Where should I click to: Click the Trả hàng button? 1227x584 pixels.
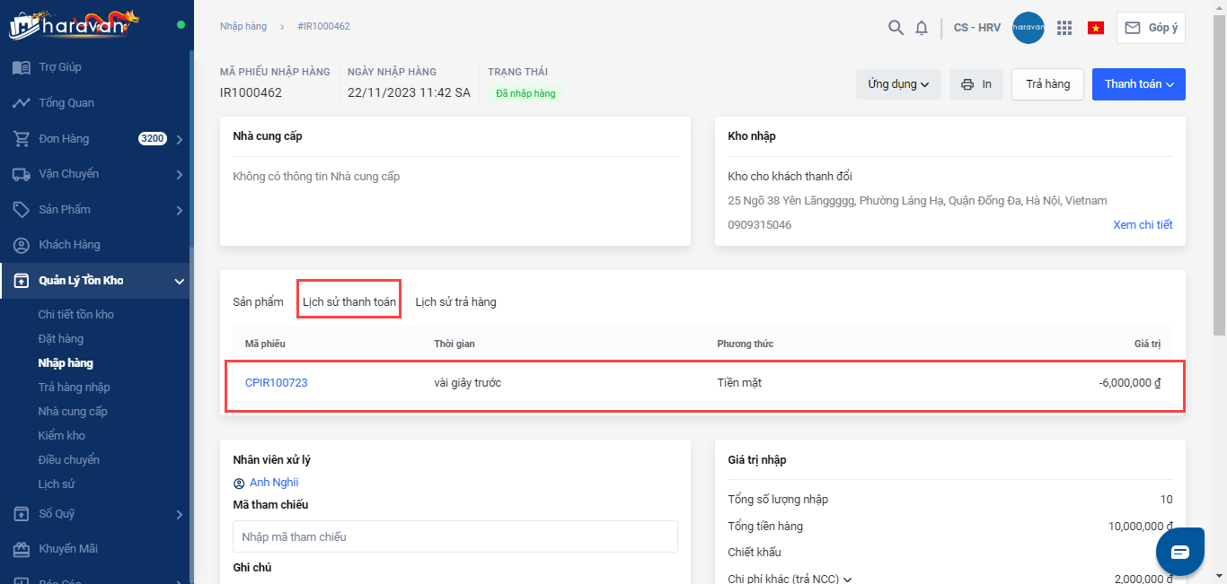point(1047,84)
